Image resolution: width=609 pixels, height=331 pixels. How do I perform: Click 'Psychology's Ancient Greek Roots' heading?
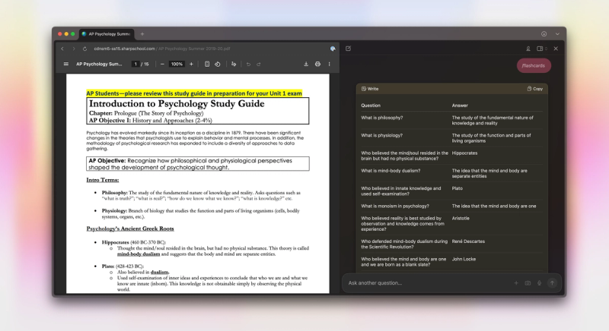tap(130, 229)
